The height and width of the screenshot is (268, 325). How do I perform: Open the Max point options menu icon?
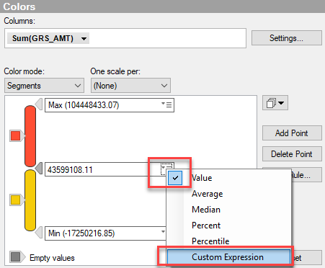[166, 104]
